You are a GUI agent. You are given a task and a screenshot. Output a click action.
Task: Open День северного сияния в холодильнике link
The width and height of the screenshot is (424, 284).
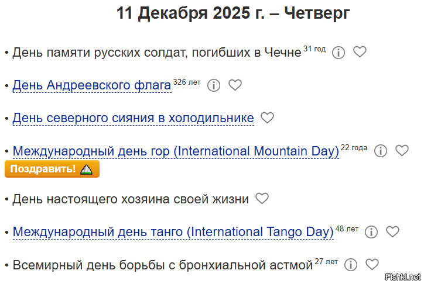[134, 118]
